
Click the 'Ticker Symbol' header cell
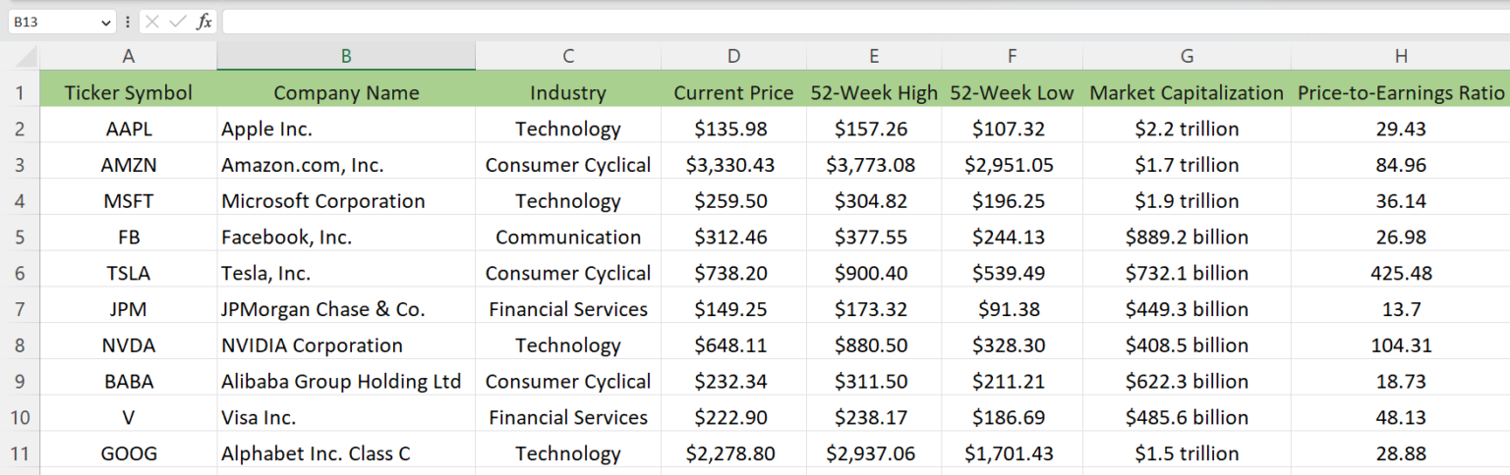tap(129, 93)
